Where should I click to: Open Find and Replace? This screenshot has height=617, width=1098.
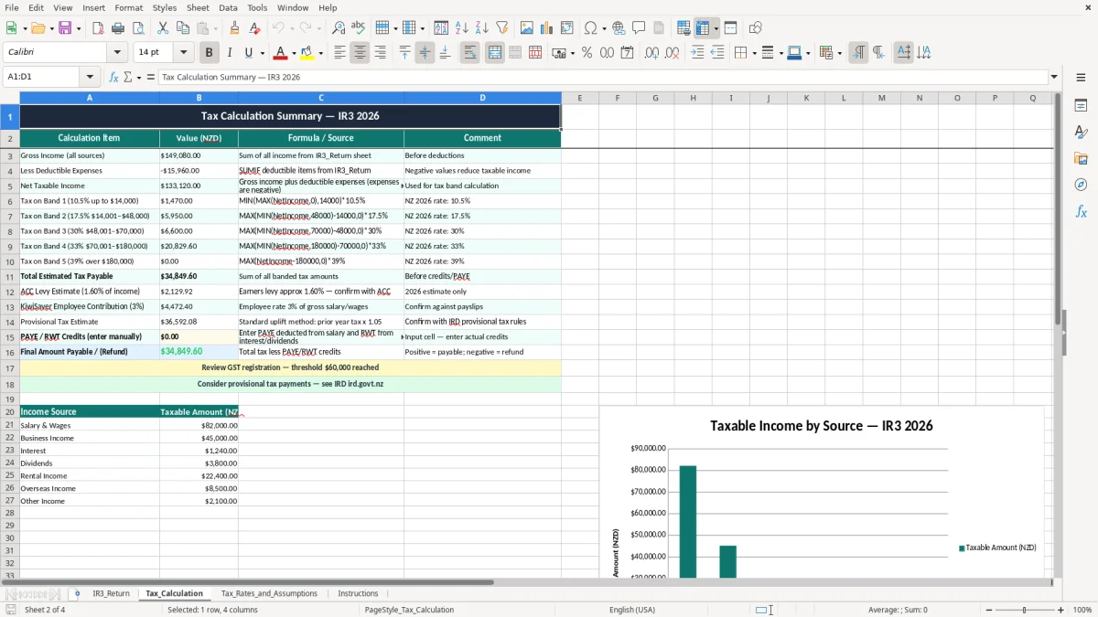click(339, 28)
